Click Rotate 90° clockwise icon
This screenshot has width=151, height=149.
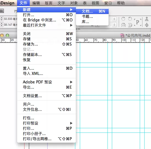(123, 19)
